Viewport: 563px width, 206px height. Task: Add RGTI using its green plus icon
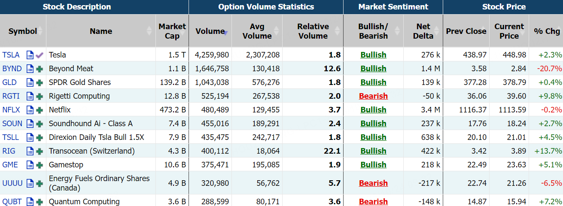coord(40,96)
